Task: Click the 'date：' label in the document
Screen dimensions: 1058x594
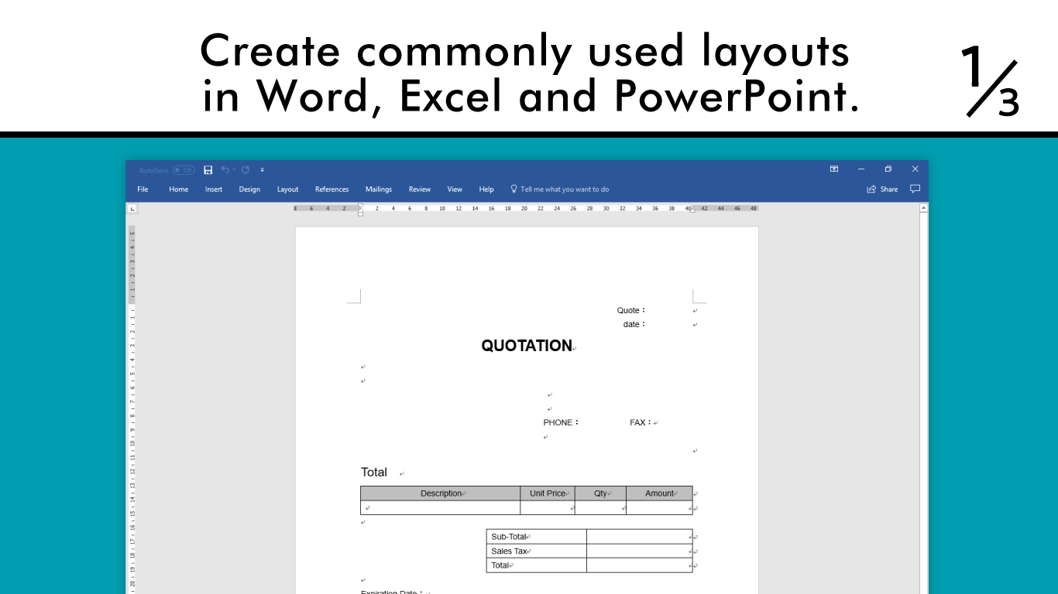Action: click(634, 324)
